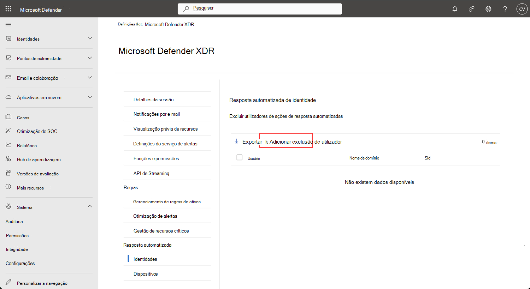Expand the Identidades chevron

coord(90,38)
